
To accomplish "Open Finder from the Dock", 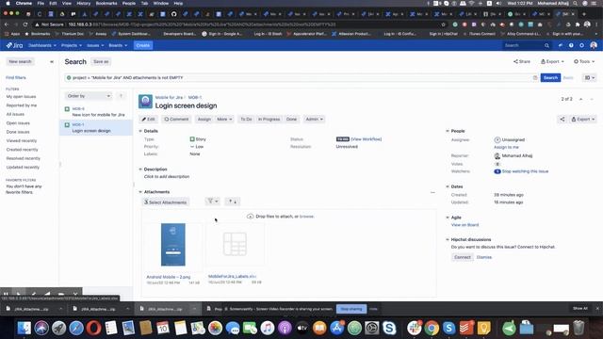I will [x=24, y=328].
